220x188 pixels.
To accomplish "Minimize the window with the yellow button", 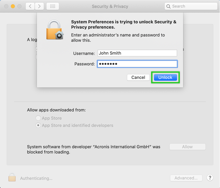I will [x=13, y=6].
